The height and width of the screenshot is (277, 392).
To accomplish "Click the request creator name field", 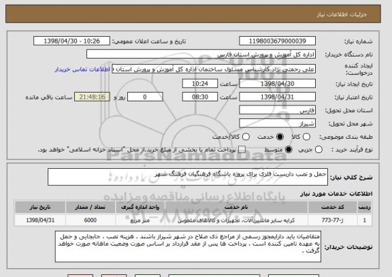I will (214, 69).
